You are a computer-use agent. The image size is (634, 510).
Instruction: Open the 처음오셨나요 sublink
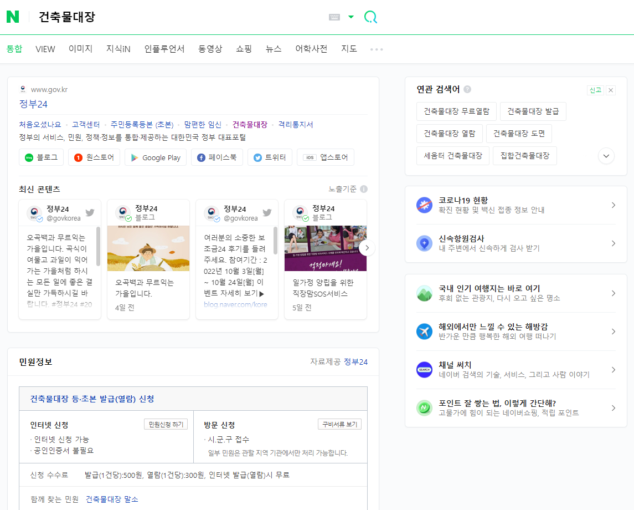pyautogui.click(x=40, y=125)
